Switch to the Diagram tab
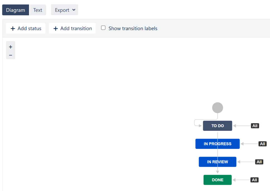Viewport: 270px width, 191px height. coord(16,10)
